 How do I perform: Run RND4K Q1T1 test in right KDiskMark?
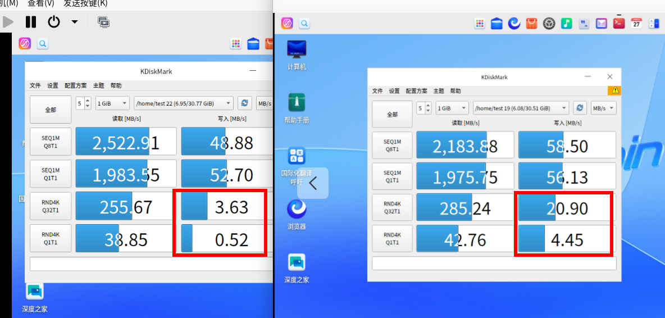[392, 239]
